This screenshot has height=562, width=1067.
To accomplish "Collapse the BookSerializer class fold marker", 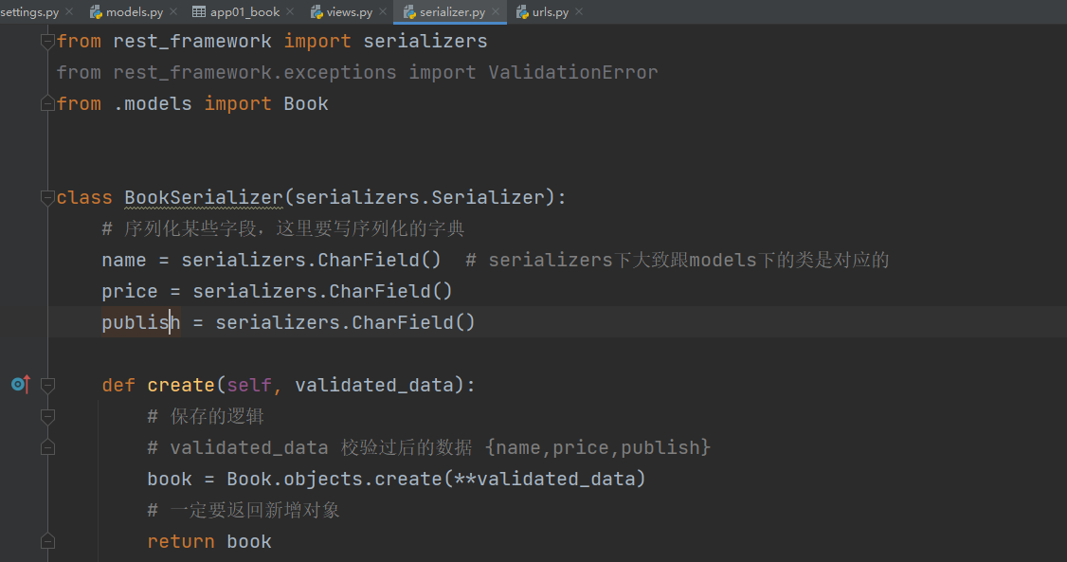I will 47,198.
